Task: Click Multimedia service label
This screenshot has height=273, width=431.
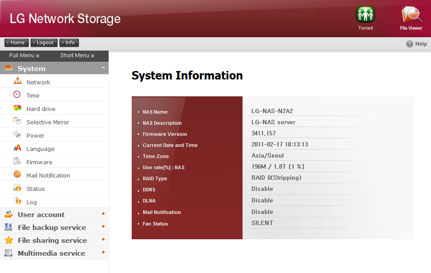Action: 51,253
